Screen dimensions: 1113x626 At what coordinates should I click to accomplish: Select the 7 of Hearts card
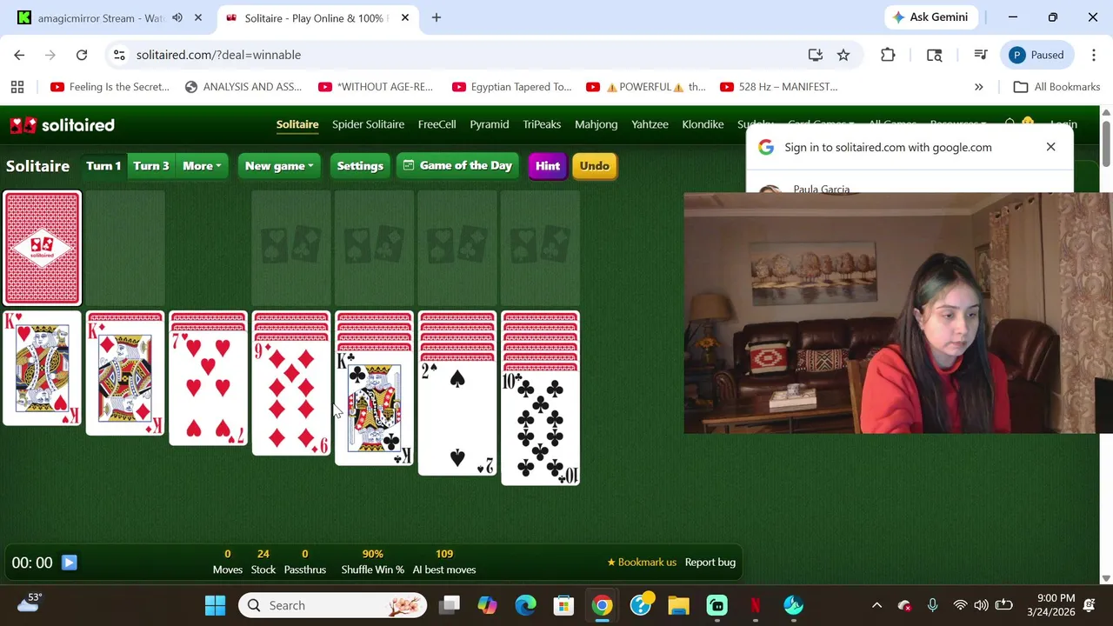(209, 388)
